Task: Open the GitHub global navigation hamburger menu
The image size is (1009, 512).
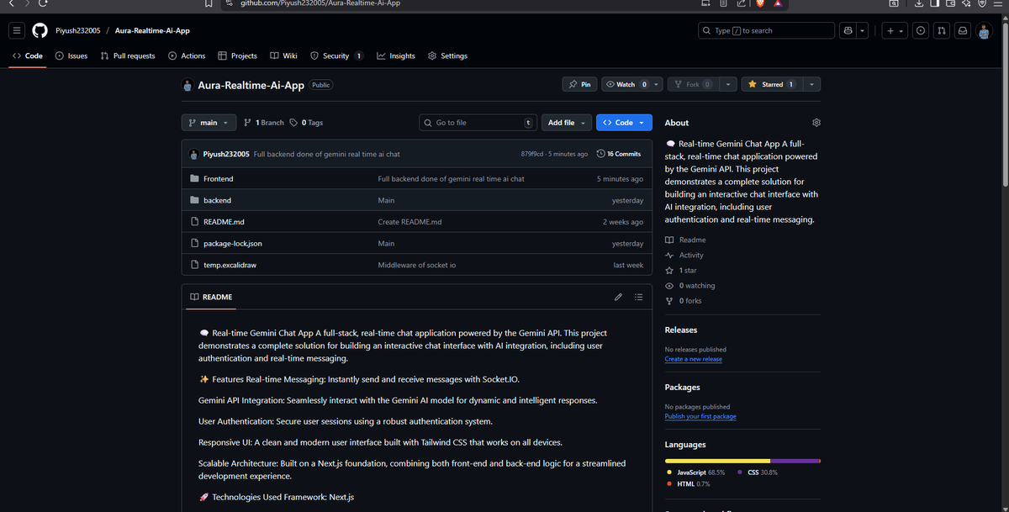Action: (x=16, y=30)
